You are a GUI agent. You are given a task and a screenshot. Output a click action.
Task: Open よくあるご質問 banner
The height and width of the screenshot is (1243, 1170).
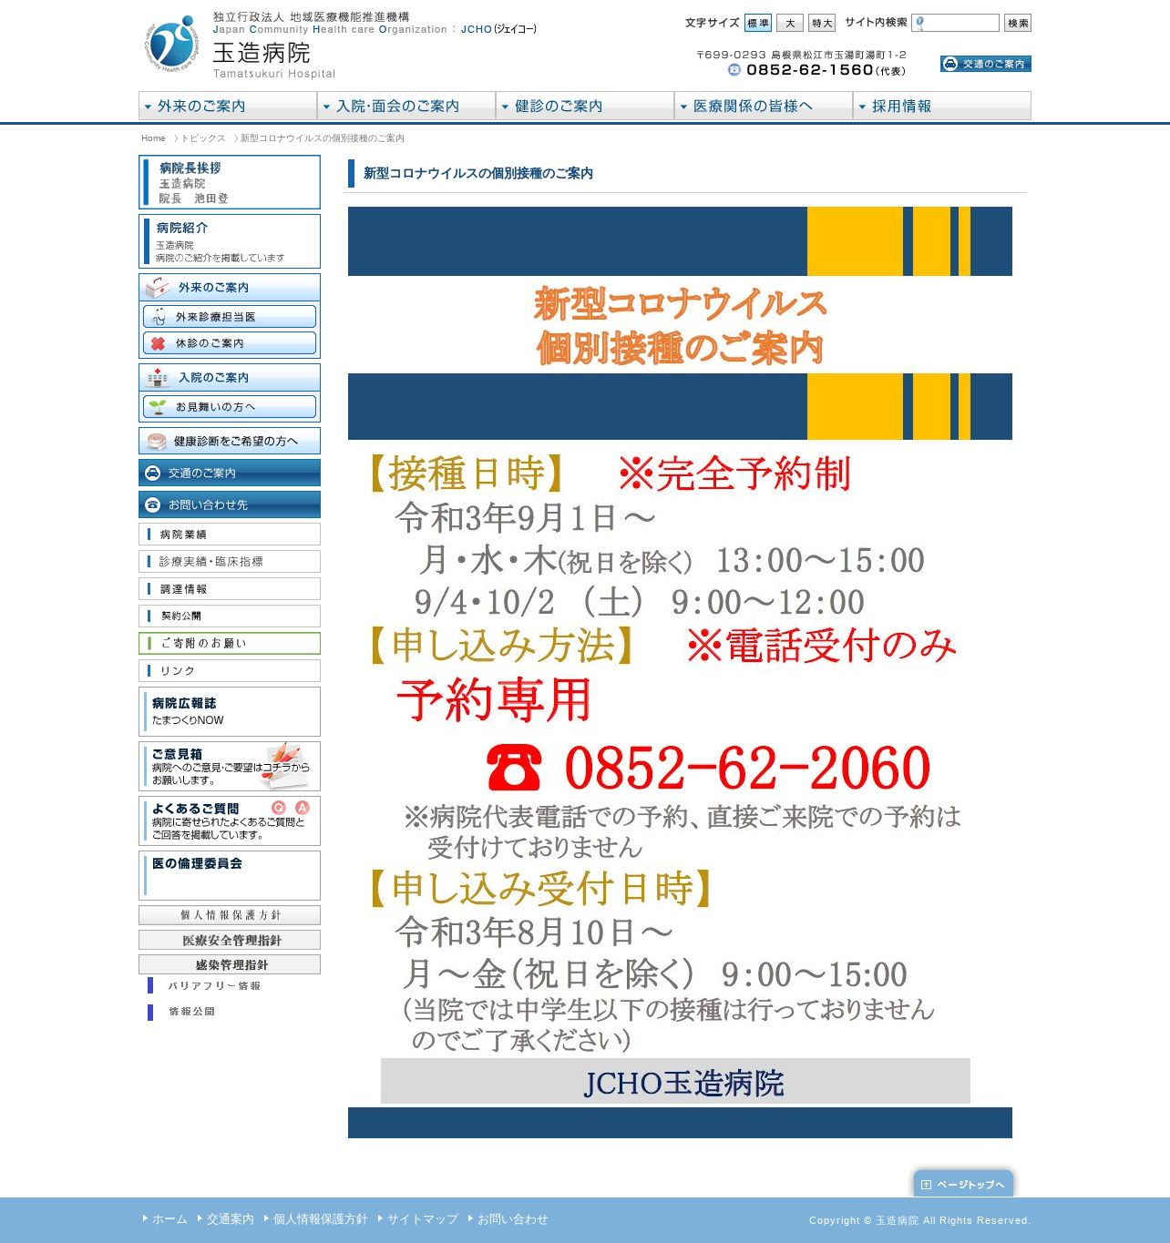[230, 821]
